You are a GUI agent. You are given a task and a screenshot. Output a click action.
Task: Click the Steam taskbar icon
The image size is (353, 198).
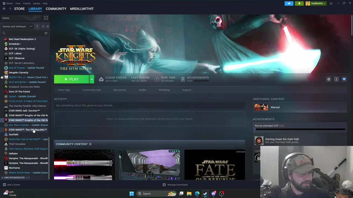[x=205, y=194]
